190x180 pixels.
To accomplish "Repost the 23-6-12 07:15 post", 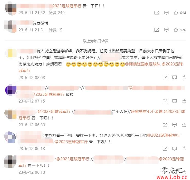I will 165,101.
